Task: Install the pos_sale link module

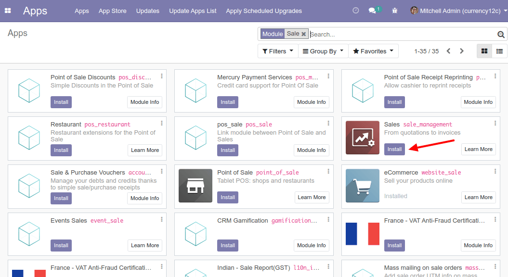Action: pos(228,150)
